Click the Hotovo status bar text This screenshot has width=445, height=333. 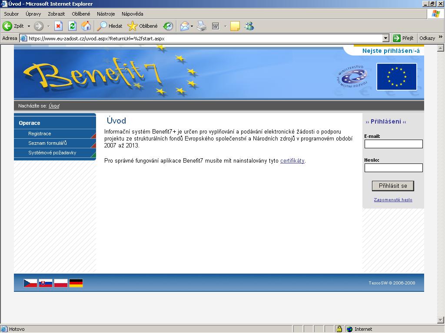coord(17,329)
